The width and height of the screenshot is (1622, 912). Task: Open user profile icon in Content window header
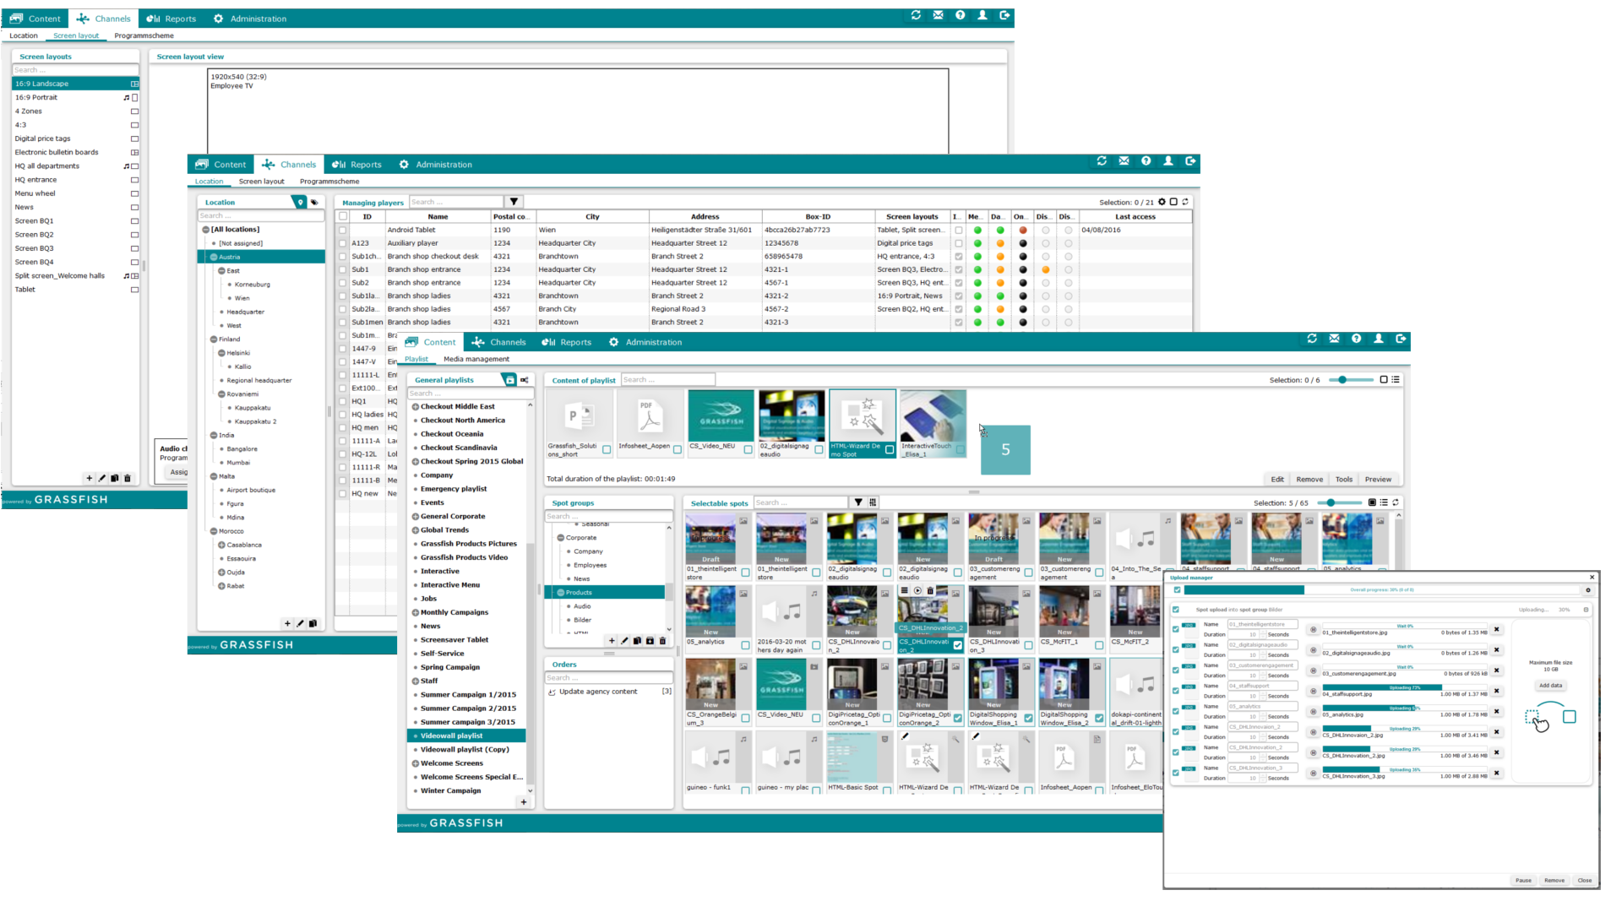tap(1379, 339)
